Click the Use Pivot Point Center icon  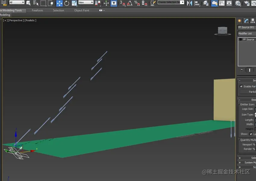pyautogui.click(x=98, y=3)
